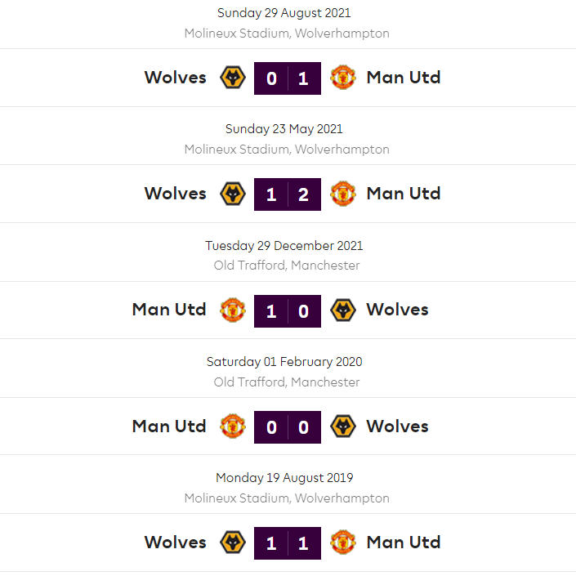Open the 0-1 score box from August 2021

[x=288, y=78]
